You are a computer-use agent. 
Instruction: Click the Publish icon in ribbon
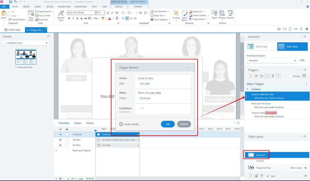click(x=230, y=14)
